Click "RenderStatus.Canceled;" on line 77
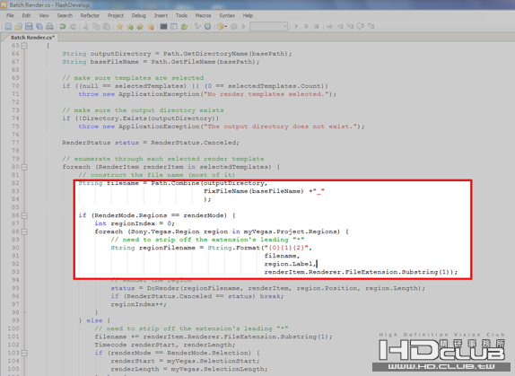Image resolution: width=515 pixels, height=376 pixels. 195,143
